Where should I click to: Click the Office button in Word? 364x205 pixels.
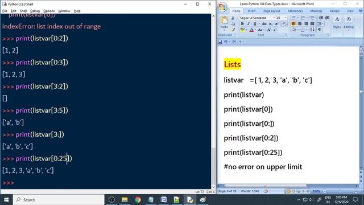click(222, 7)
